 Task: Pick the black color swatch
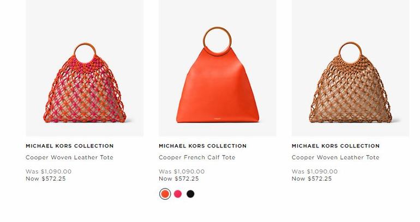coord(190,194)
